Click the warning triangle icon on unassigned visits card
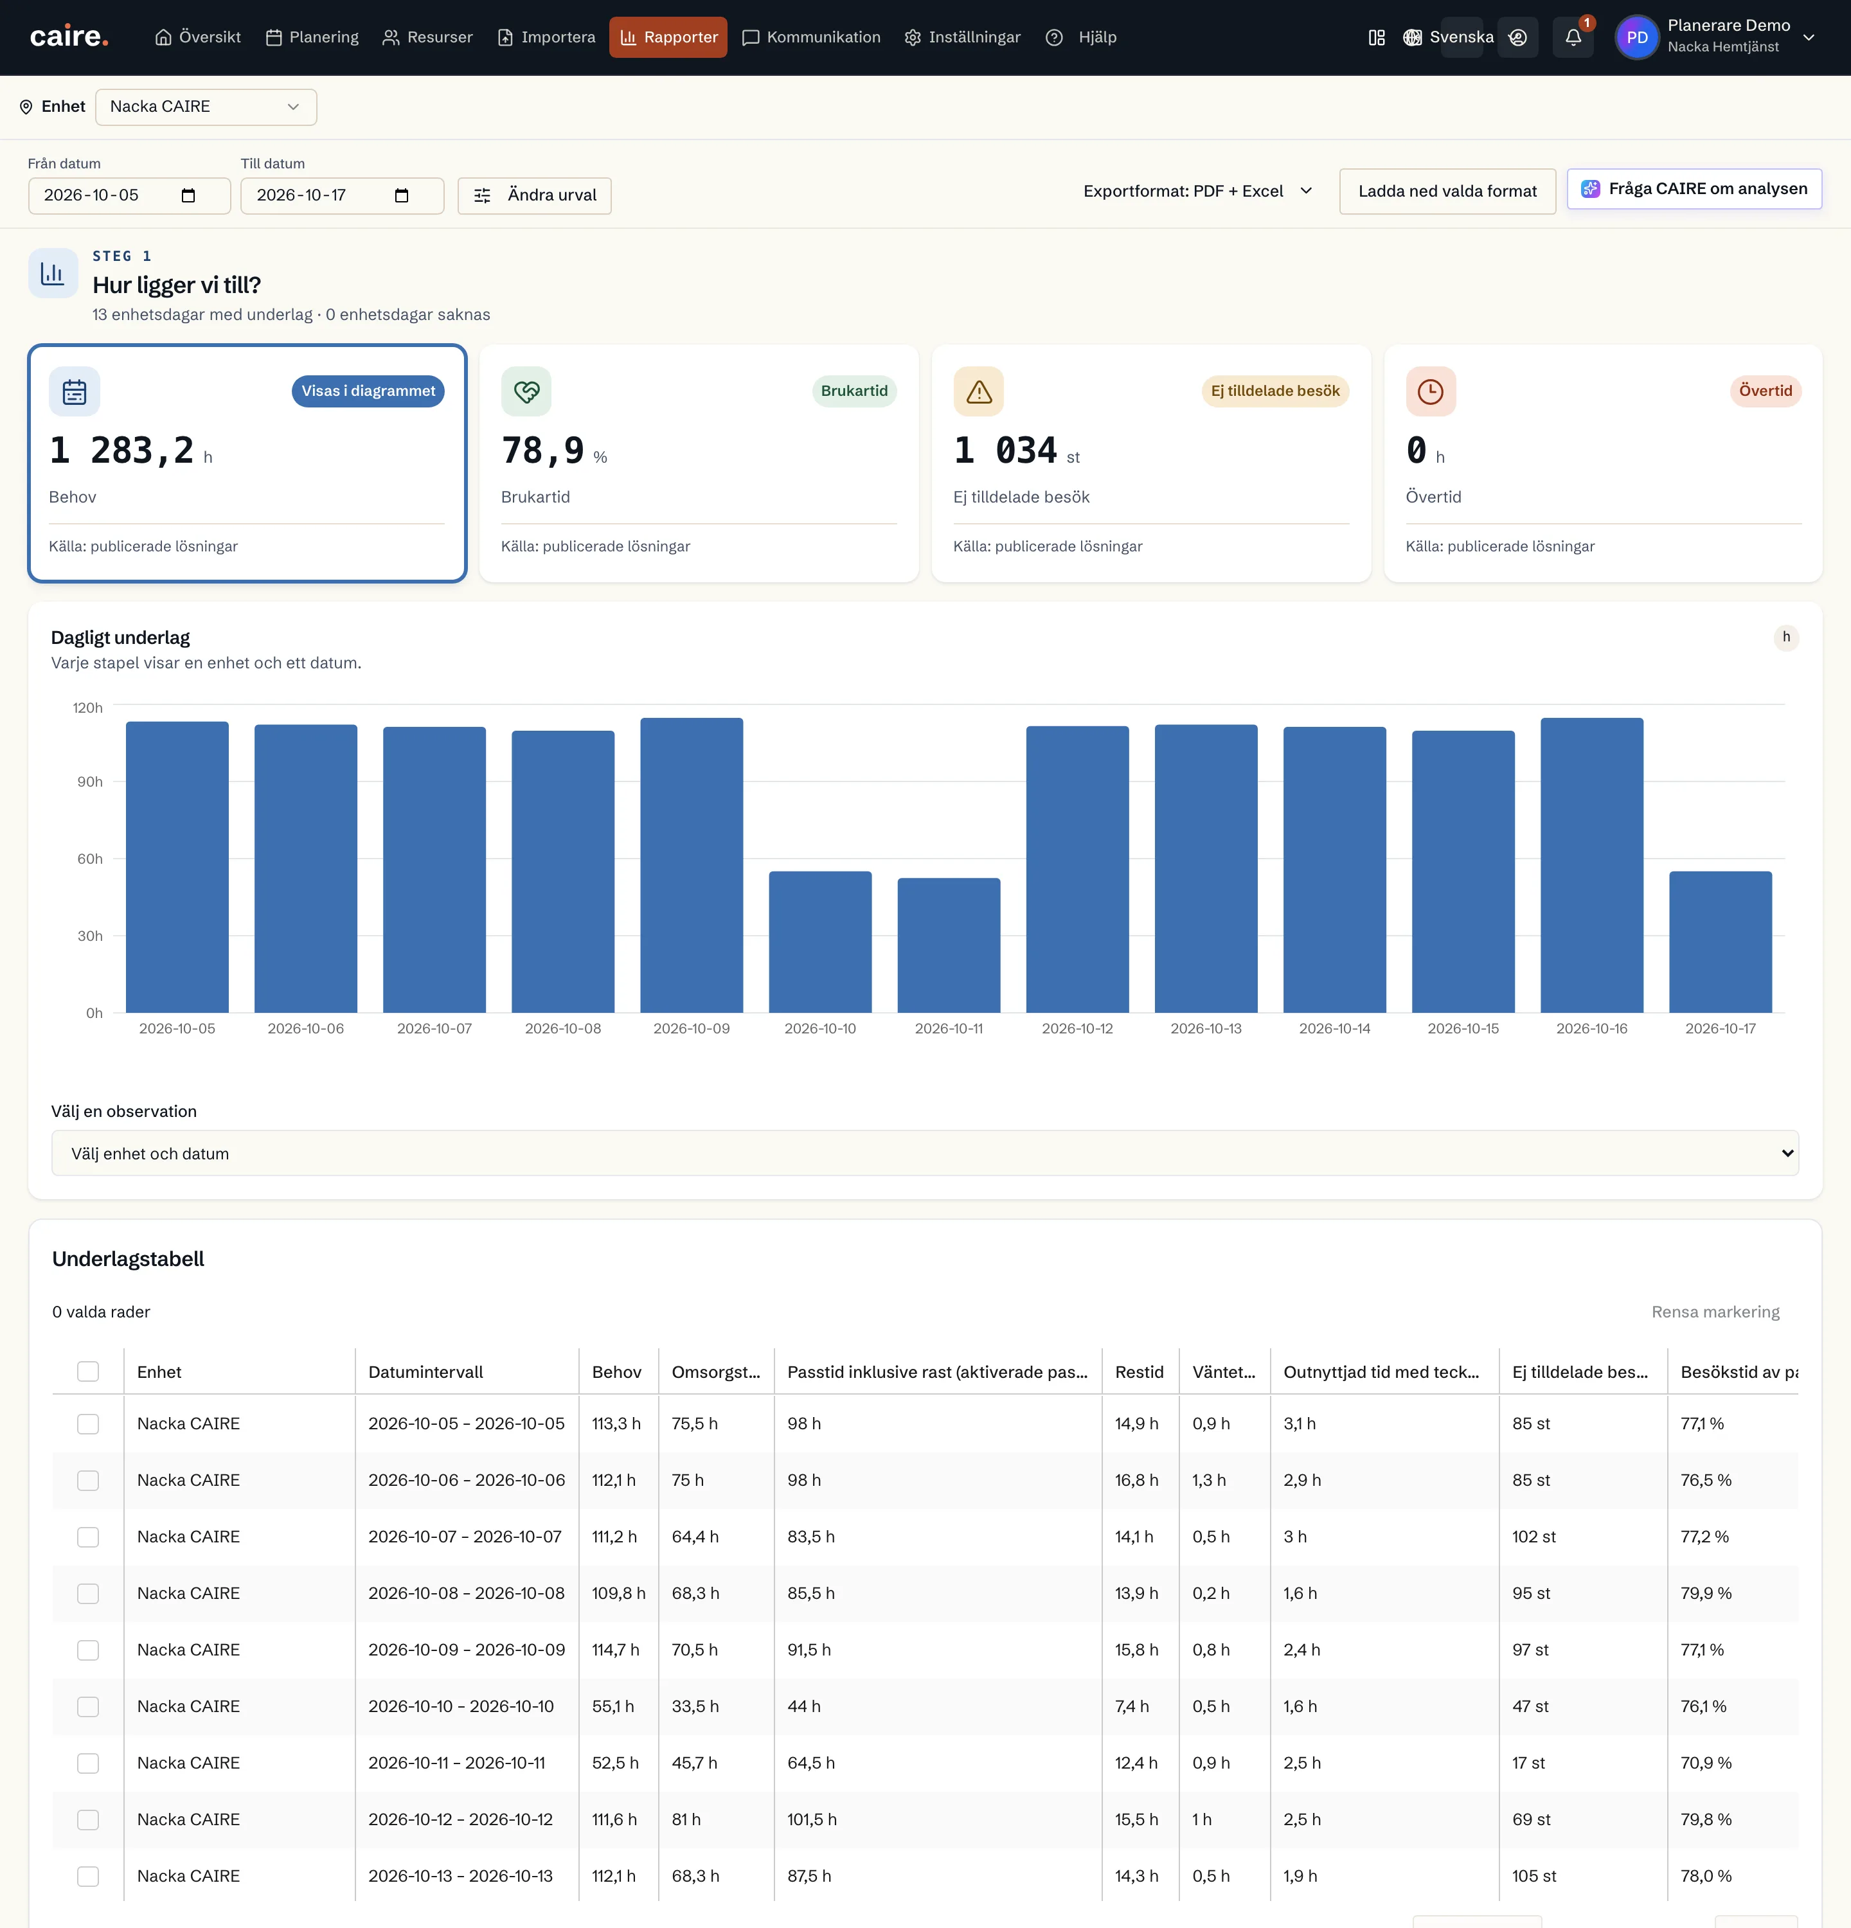 [979, 391]
